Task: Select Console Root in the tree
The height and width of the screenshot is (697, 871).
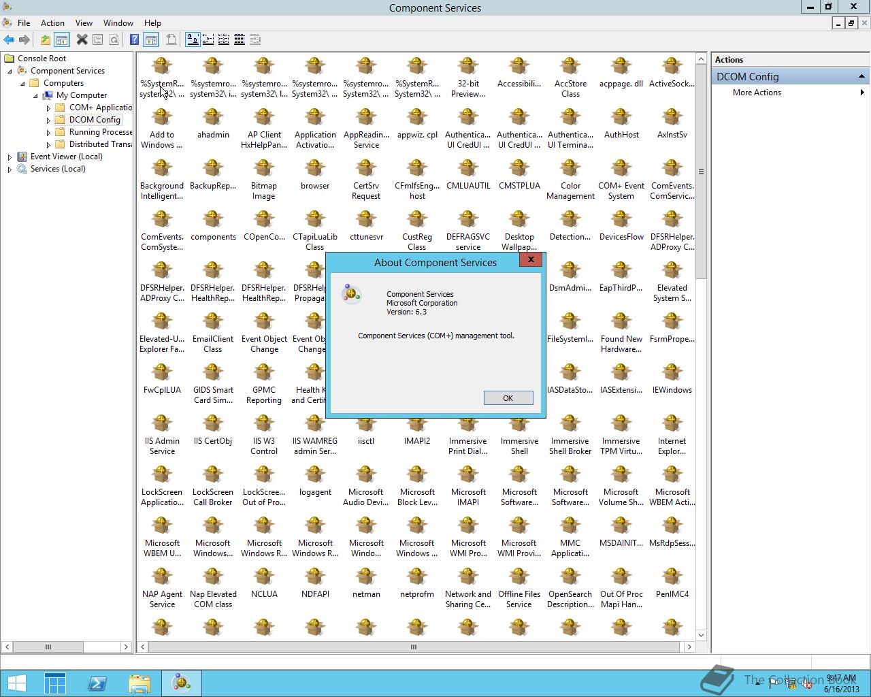Action: 42,59
